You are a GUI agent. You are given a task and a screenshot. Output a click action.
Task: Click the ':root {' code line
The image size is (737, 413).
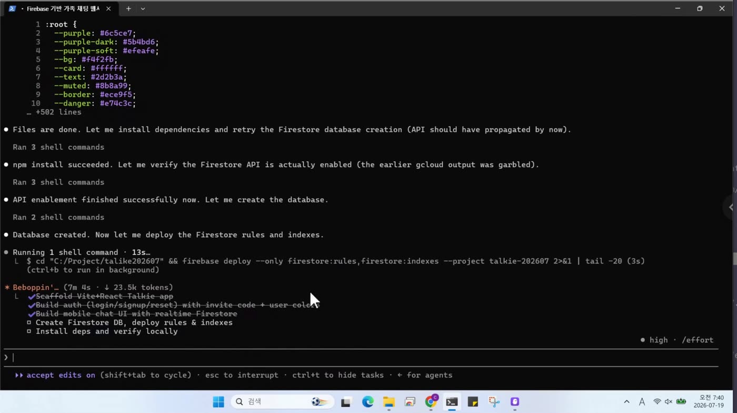[x=61, y=24]
